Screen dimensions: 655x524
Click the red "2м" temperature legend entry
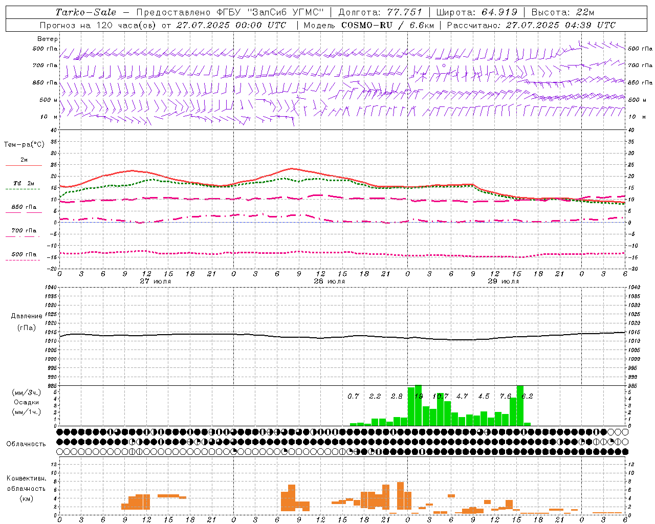point(24,160)
